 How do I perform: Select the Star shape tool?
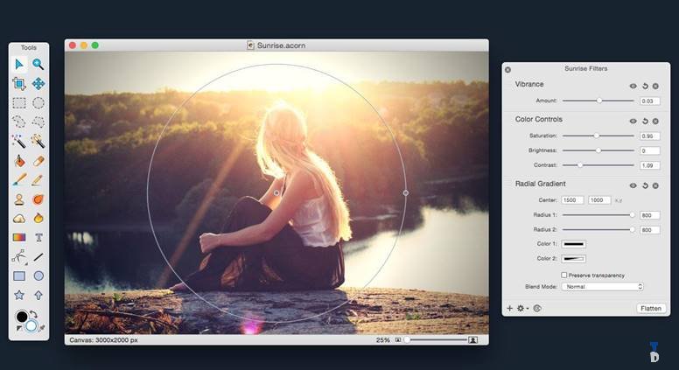19,295
